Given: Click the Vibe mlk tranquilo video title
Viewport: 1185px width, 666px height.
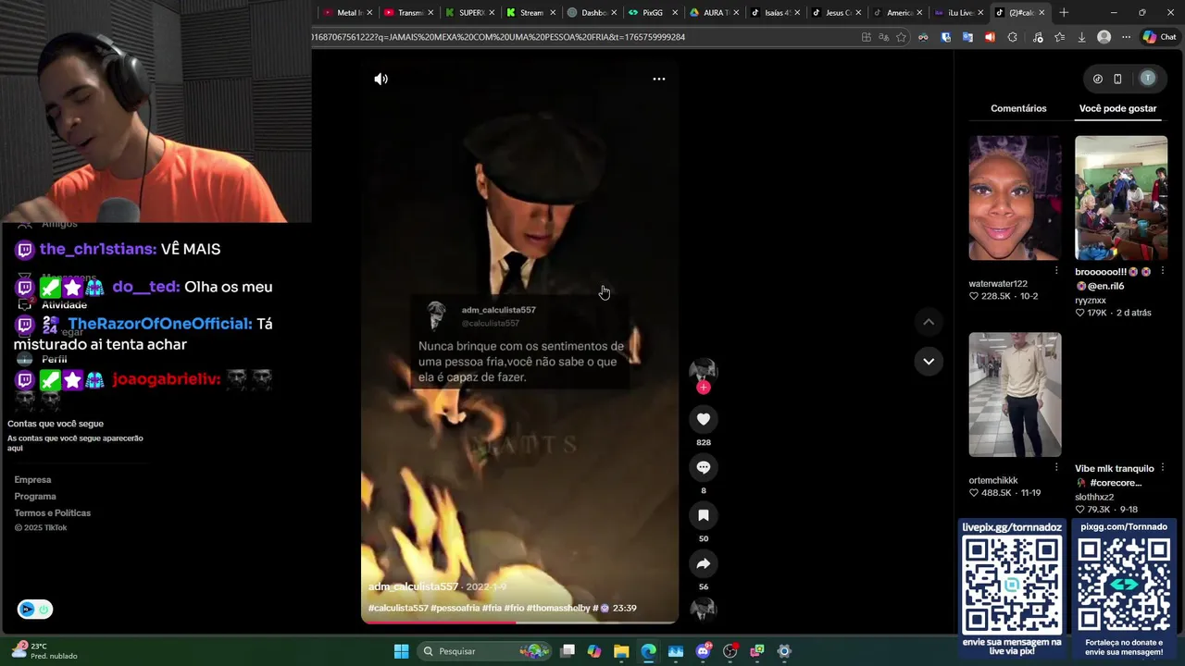Looking at the screenshot, I should (x=1115, y=469).
